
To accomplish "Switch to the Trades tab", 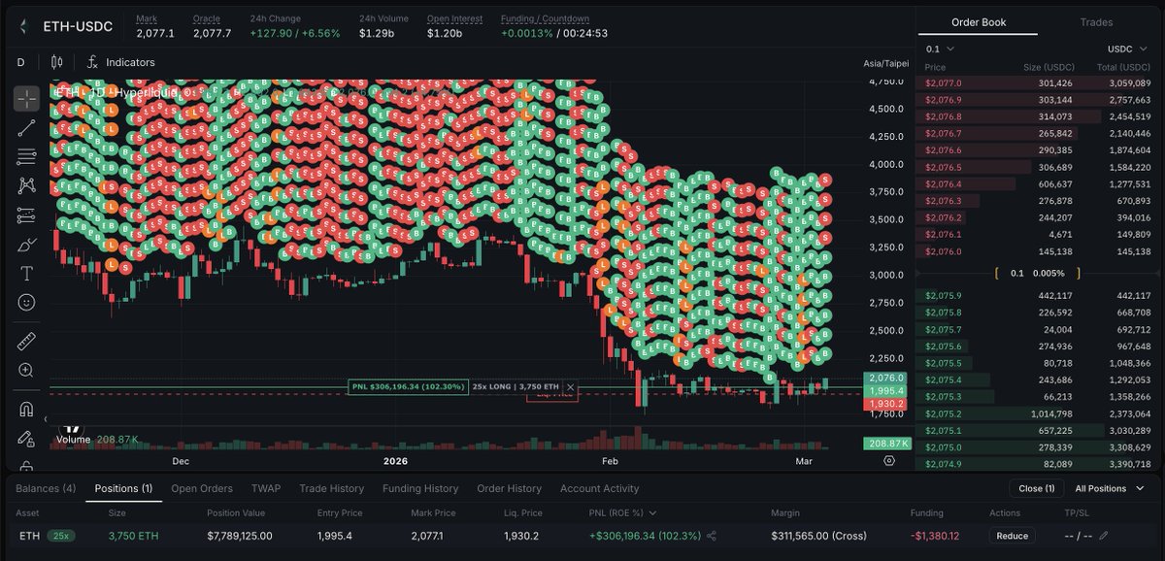I will (1096, 22).
